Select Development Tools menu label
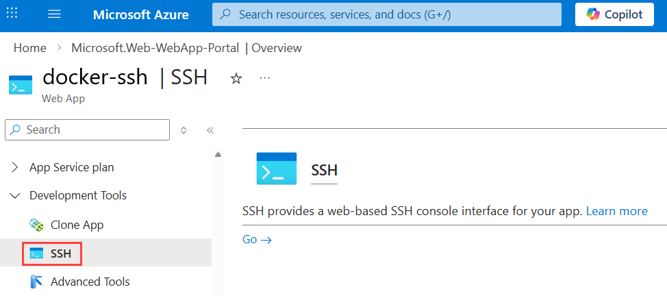 [x=78, y=195]
